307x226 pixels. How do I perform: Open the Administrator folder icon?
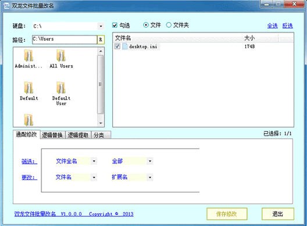click(x=28, y=56)
